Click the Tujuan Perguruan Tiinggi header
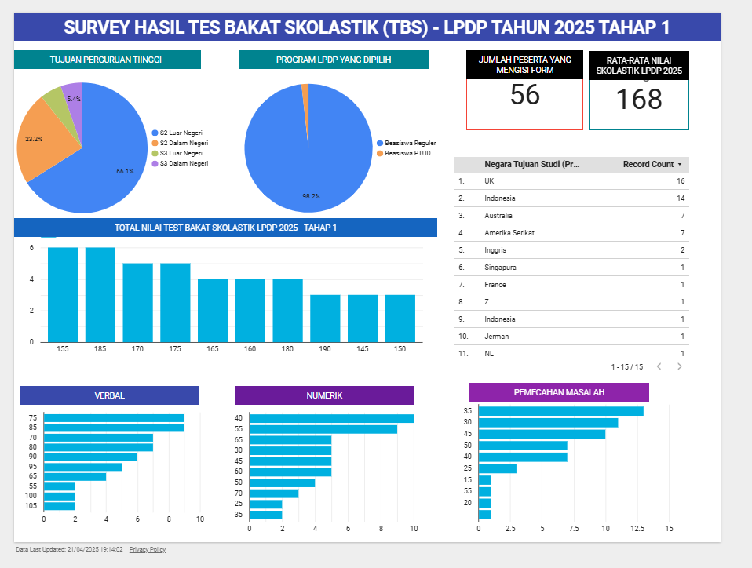The image size is (752, 568). [108, 60]
